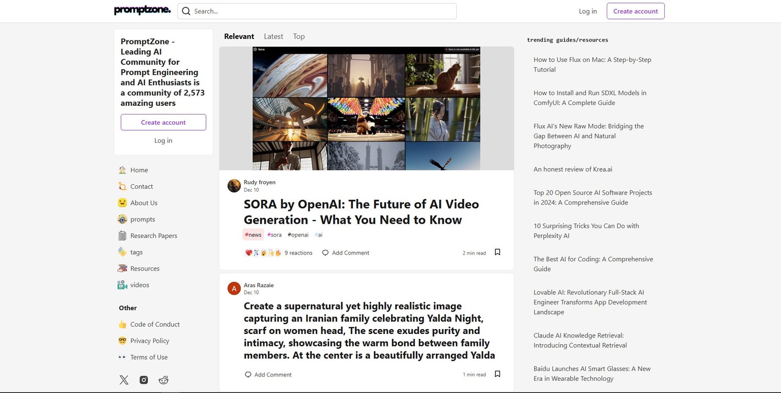
Task: Open Research Papers in the sidebar
Action: [153, 236]
